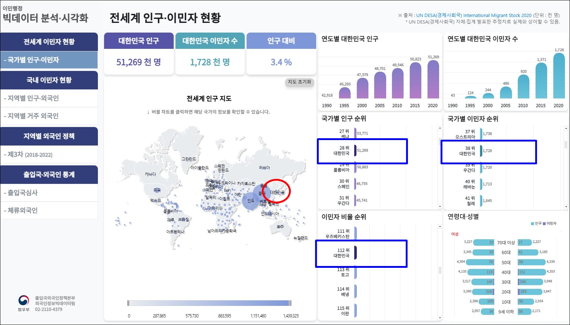Select the 중국 bubble on the world map
Viewport: 570px width, 325px height.
click(x=262, y=193)
